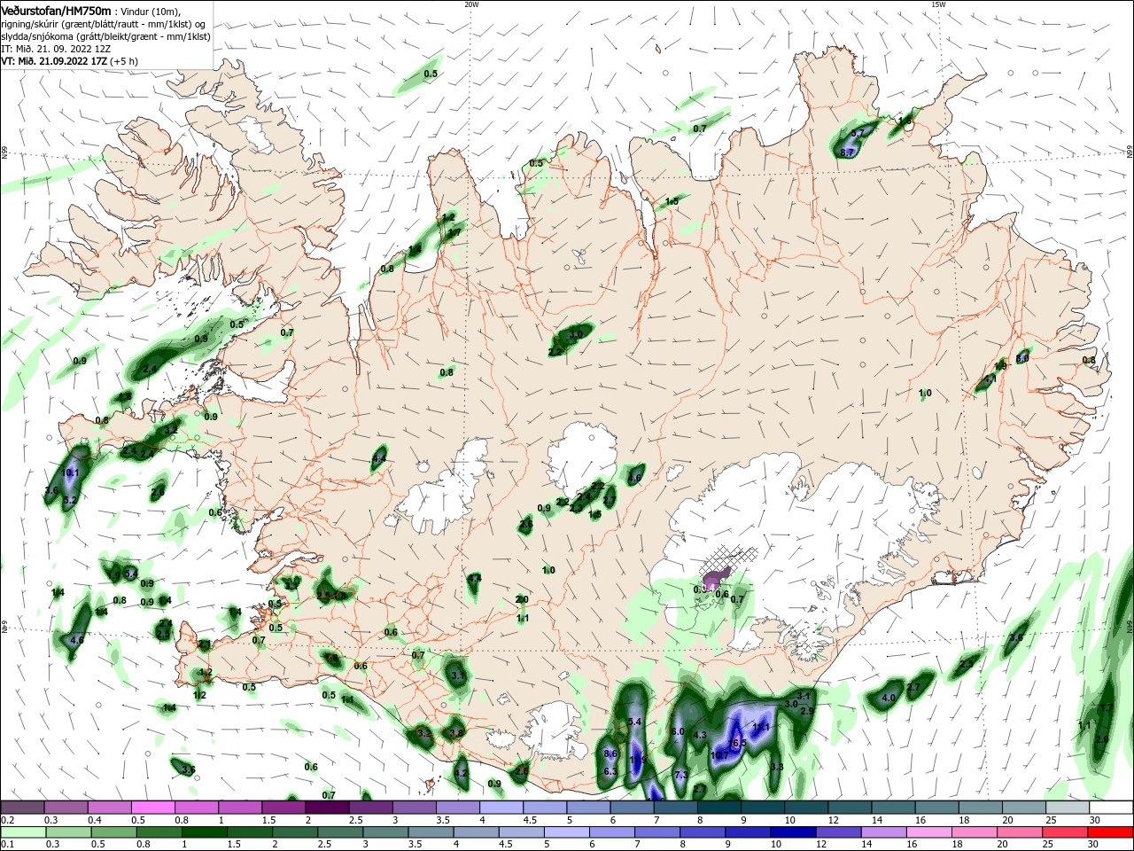Click the snow legend swatch labeled 8
The image size is (1134, 851).
point(718,808)
